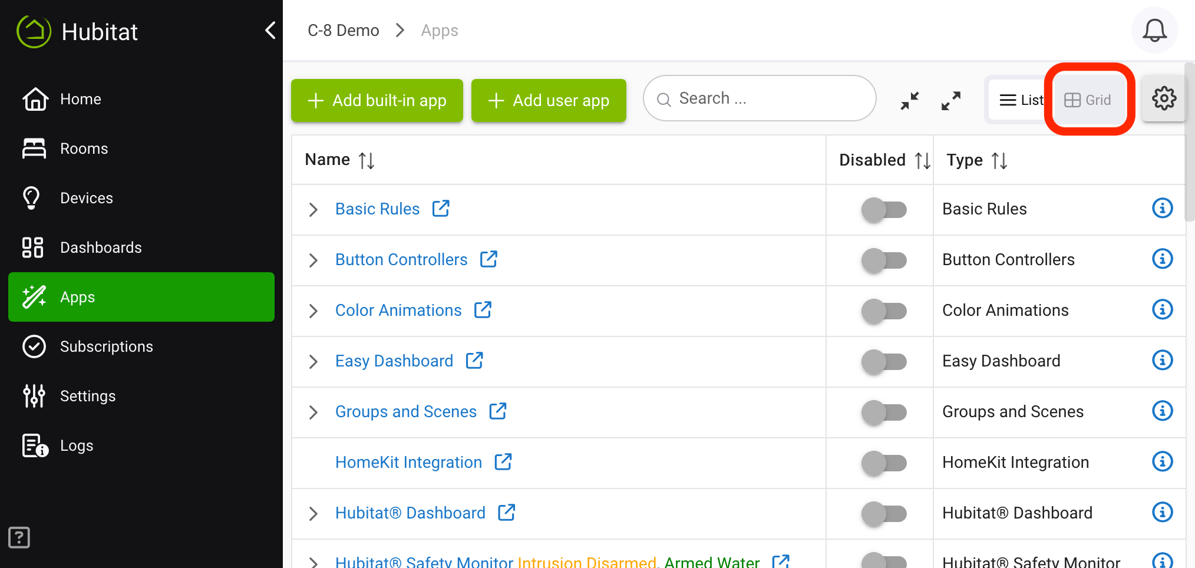Open Groups and Scenes external link icon
1195x568 pixels.
498,411
